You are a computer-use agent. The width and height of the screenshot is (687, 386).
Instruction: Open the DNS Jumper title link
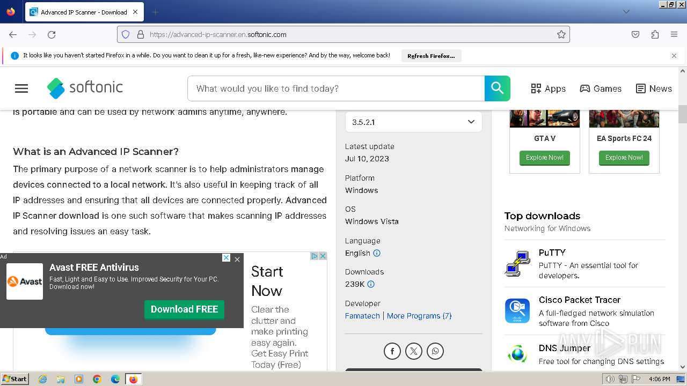[565, 348]
